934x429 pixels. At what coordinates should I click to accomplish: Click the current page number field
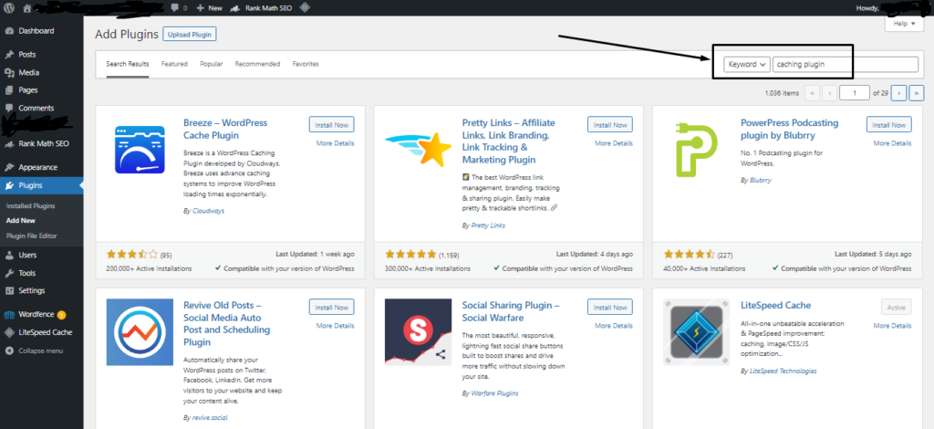[854, 93]
